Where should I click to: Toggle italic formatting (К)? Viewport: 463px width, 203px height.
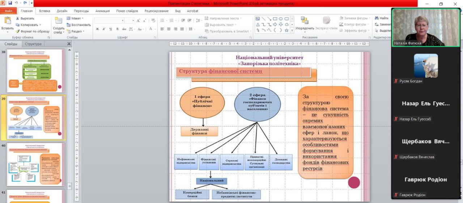click(x=104, y=29)
